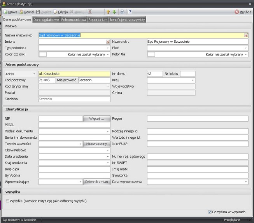Enable the Wysyłka checkbox
This screenshot has width=254, height=223.
(7, 201)
